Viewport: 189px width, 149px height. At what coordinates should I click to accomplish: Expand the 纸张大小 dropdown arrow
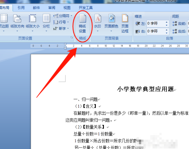point(32,31)
